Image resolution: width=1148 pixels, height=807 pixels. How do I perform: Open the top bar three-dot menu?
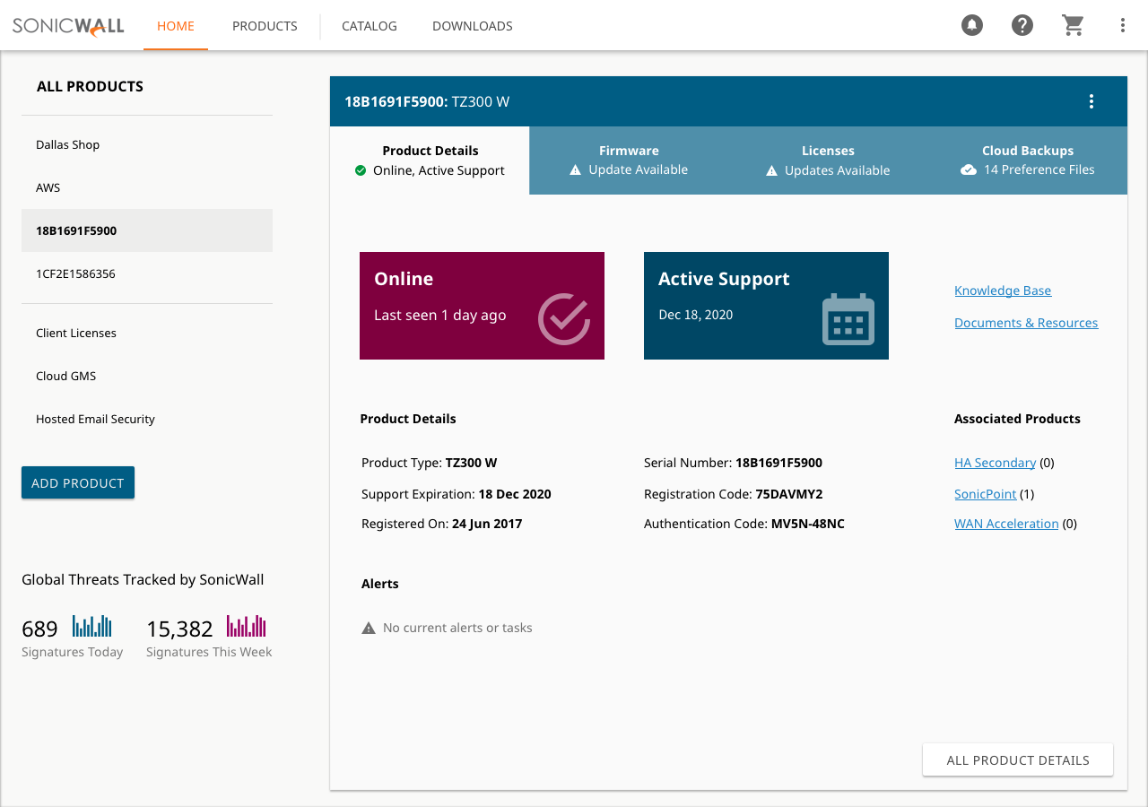pyautogui.click(x=1123, y=25)
